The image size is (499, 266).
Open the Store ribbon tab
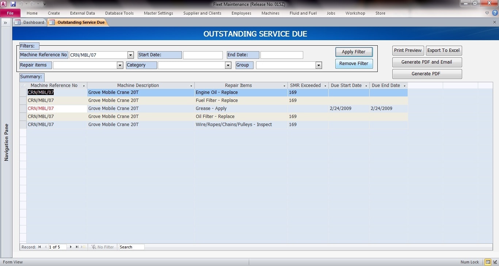point(380,13)
